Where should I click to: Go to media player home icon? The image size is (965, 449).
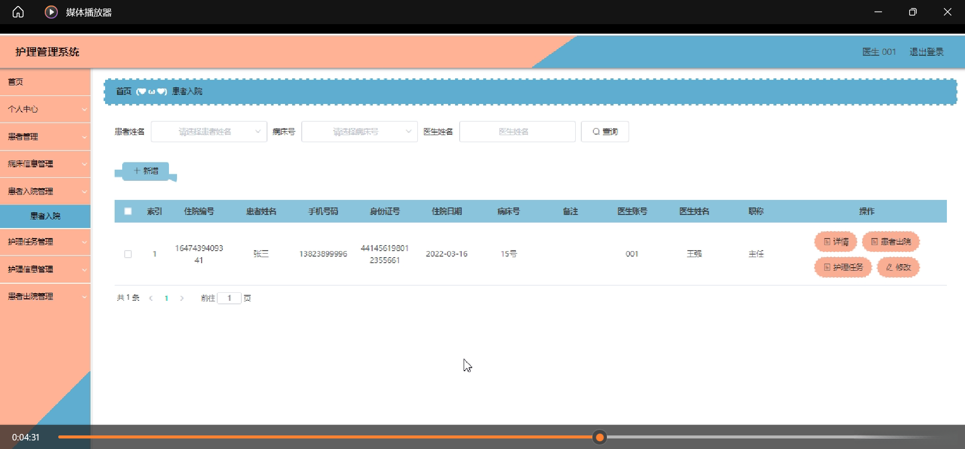18,12
